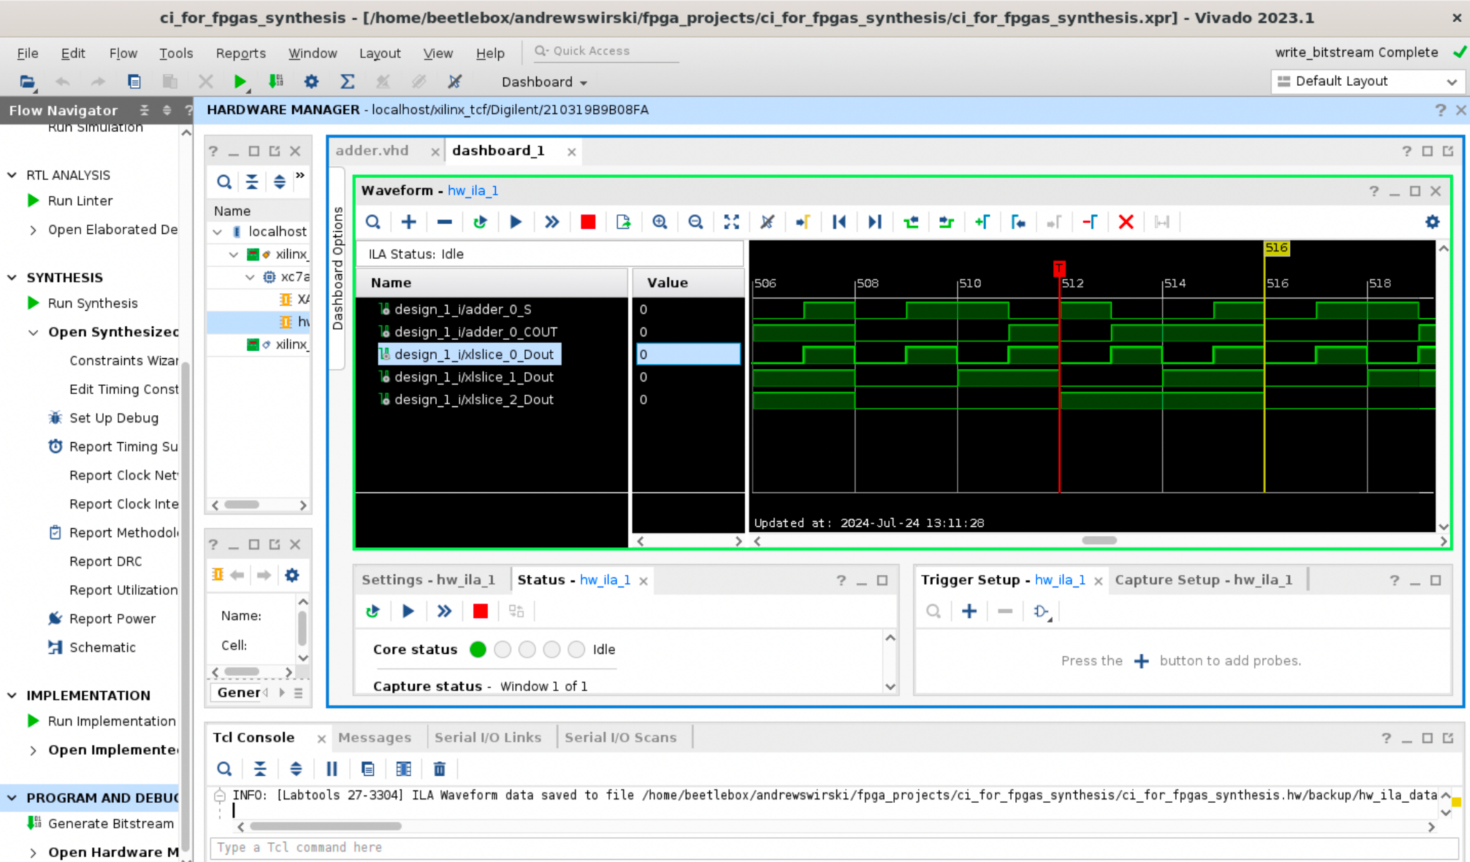Run Synthesis from Flow Navigator
Screen dimensions: 1470x862
(x=92, y=303)
